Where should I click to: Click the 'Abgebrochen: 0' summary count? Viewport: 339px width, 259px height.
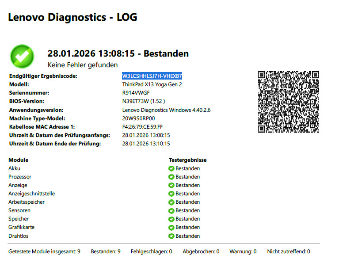pos(201,251)
